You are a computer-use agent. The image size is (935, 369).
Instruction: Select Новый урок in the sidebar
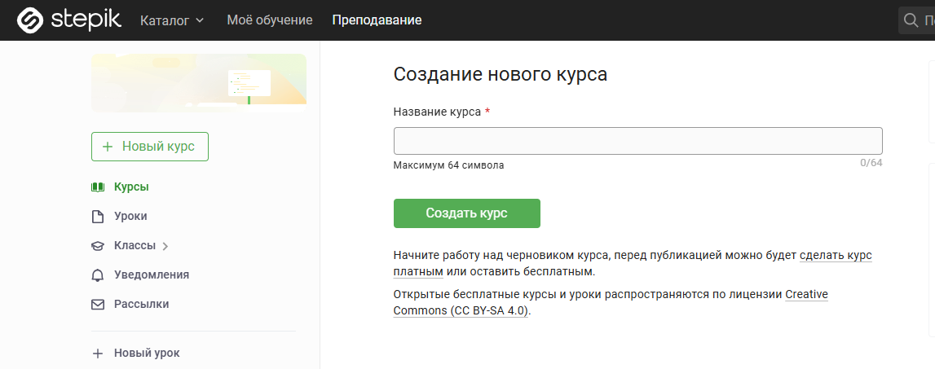tap(147, 354)
